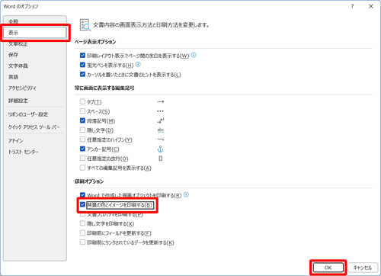Enable the スペース(S) checkbox
This screenshot has height=276, width=381.
pos(82,111)
